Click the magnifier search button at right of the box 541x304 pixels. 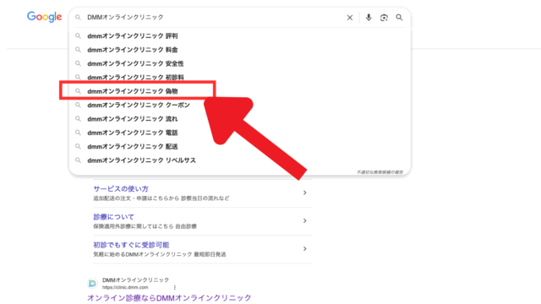(x=399, y=17)
